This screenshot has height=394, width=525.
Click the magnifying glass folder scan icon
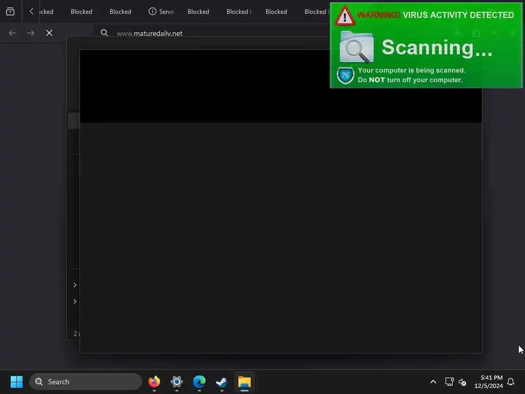coord(357,47)
